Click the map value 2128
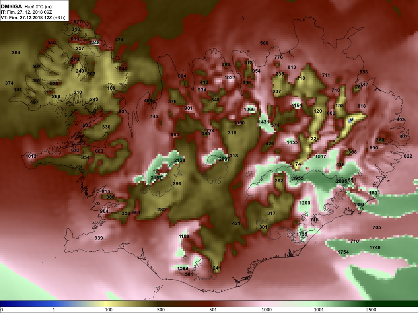The width and height of the screenshot is (418, 313). pos(180,160)
